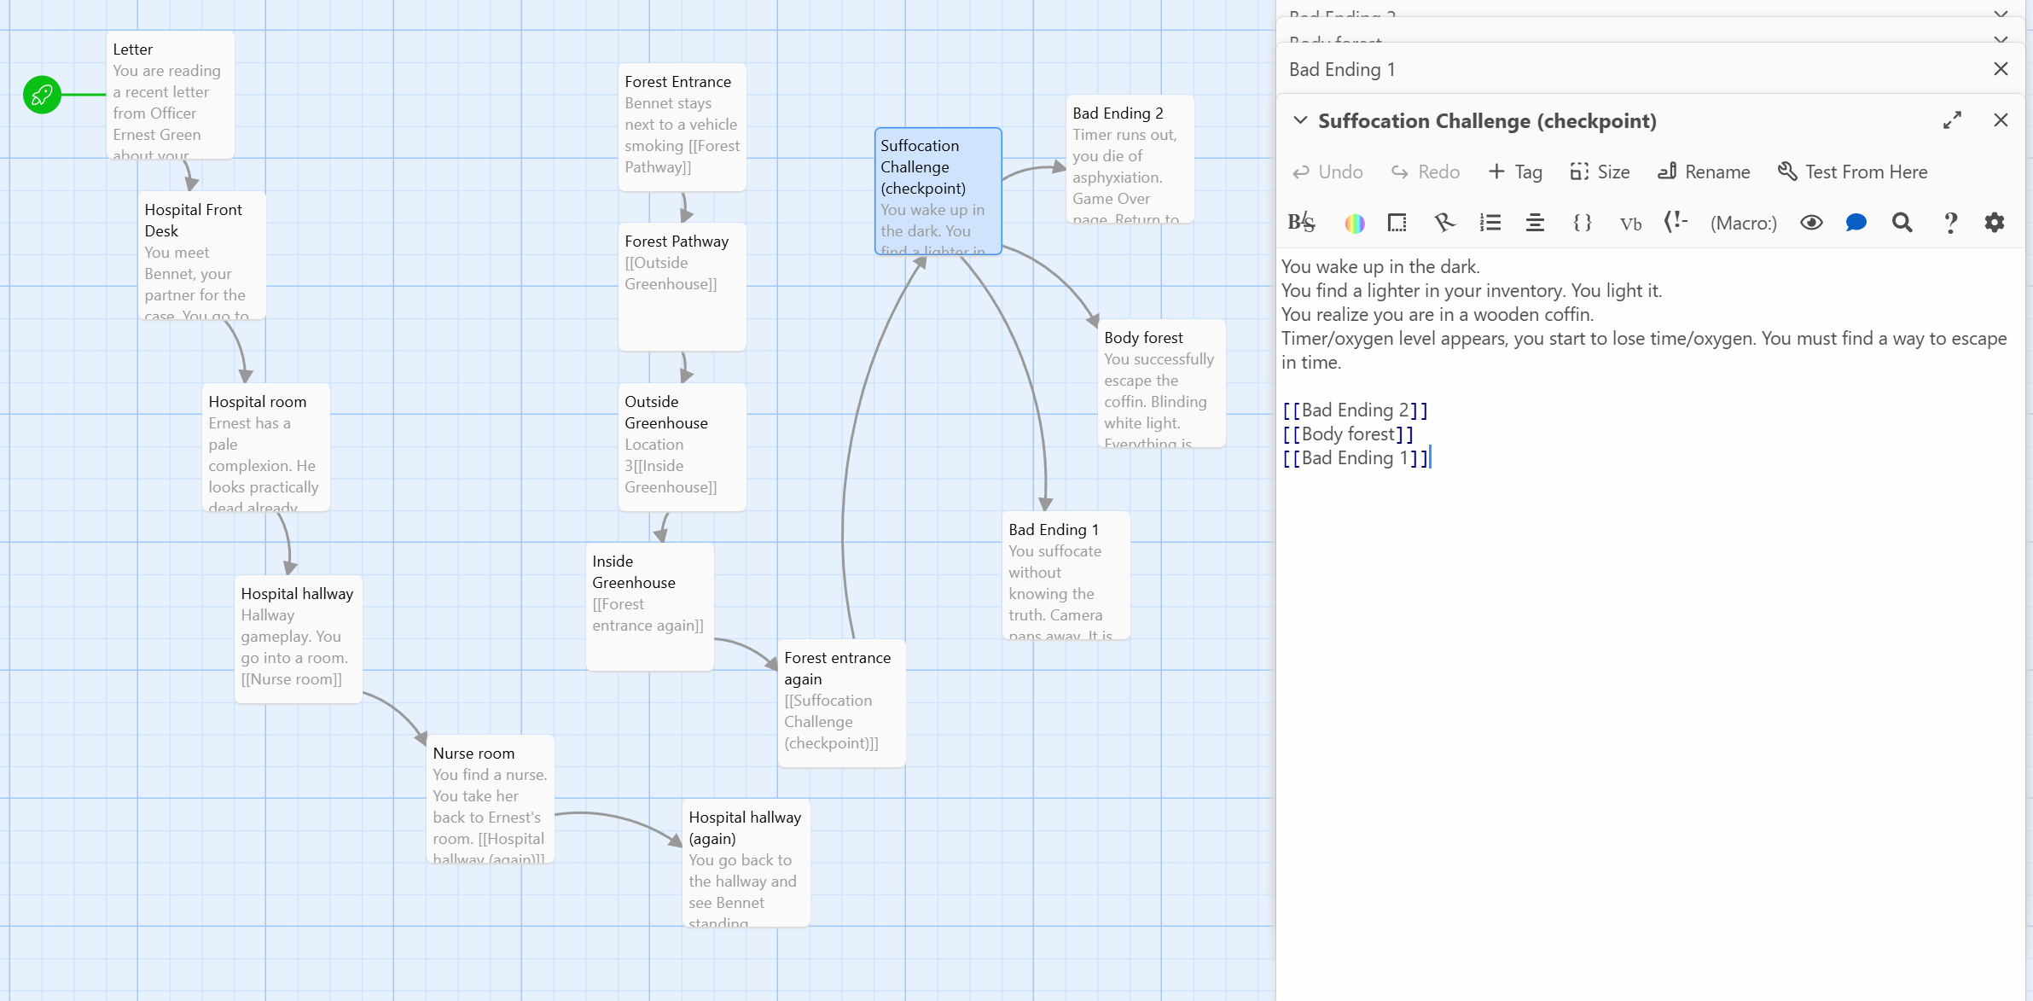The height and width of the screenshot is (1001, 2033).
Task: Click the [[Bad Ending 2]] link text
Action: [1355, 410]
